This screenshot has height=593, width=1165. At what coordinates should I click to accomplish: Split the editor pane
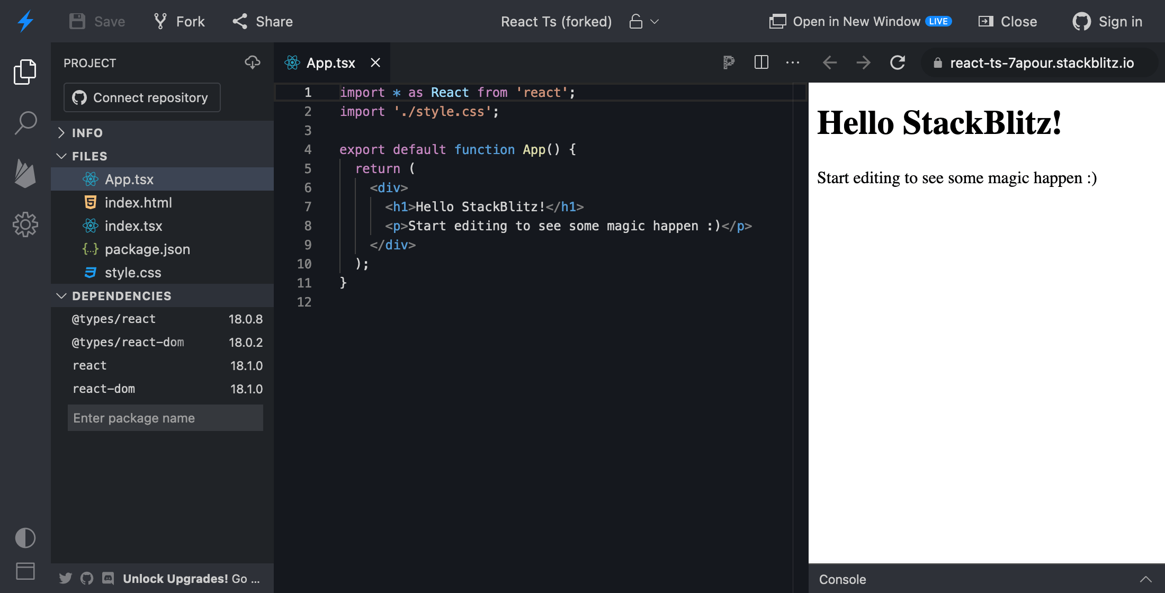click(x=761, y=62)
